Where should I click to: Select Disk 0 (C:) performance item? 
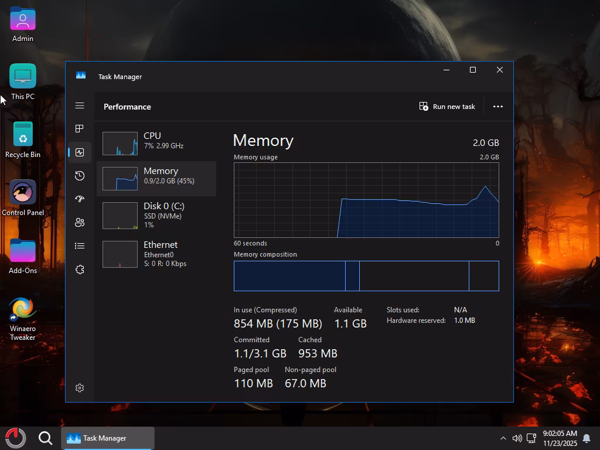tap(156, 215)
